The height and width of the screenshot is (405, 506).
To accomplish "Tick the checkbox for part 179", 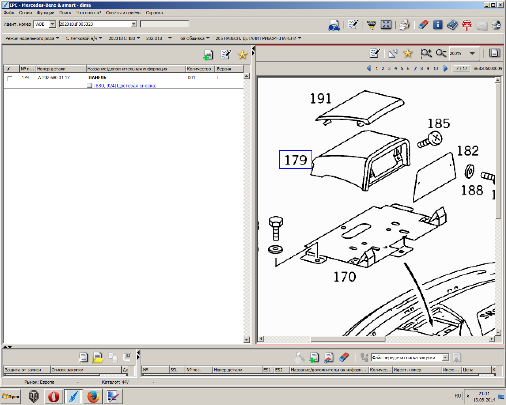I will point(10,78).
